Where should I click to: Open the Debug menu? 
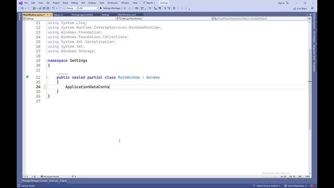click(x=74, y=3)
